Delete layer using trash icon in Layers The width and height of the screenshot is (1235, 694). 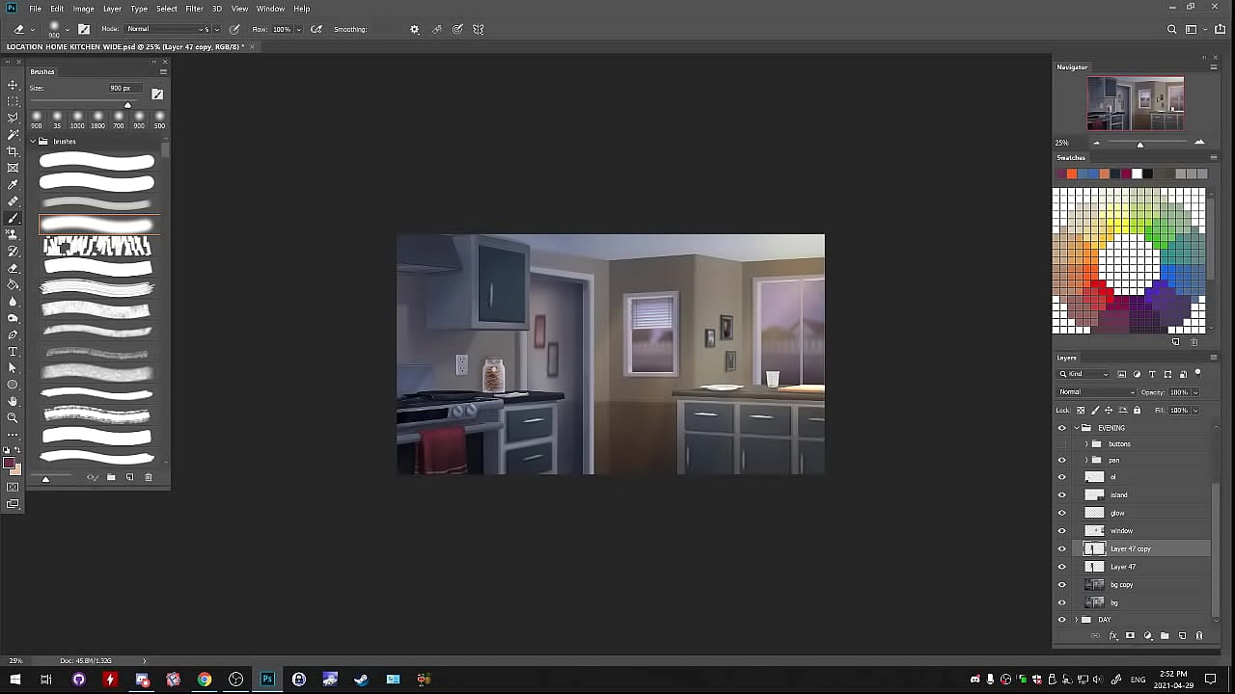pos(1199,636)
